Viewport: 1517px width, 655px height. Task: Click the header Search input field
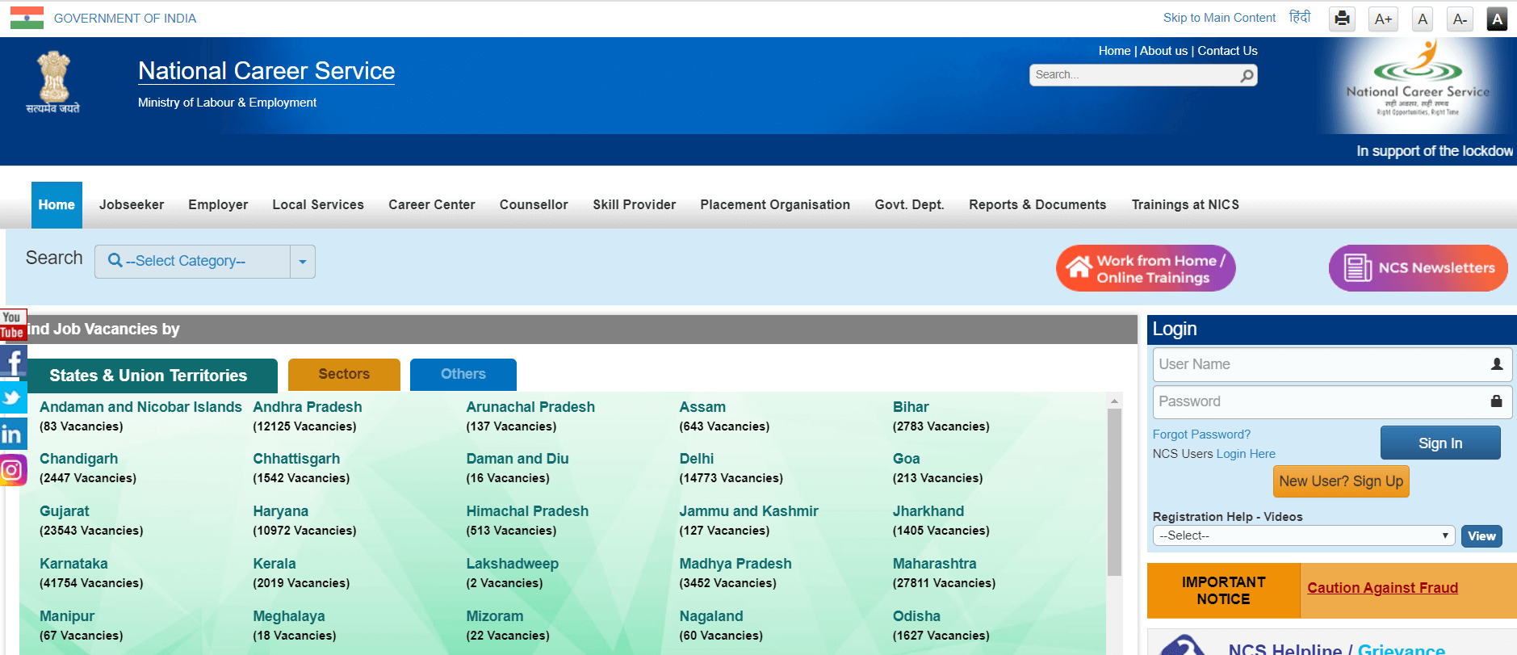pos(1134,75)
